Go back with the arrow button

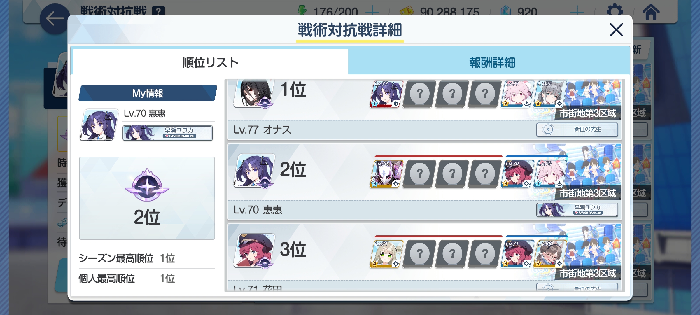55,19
